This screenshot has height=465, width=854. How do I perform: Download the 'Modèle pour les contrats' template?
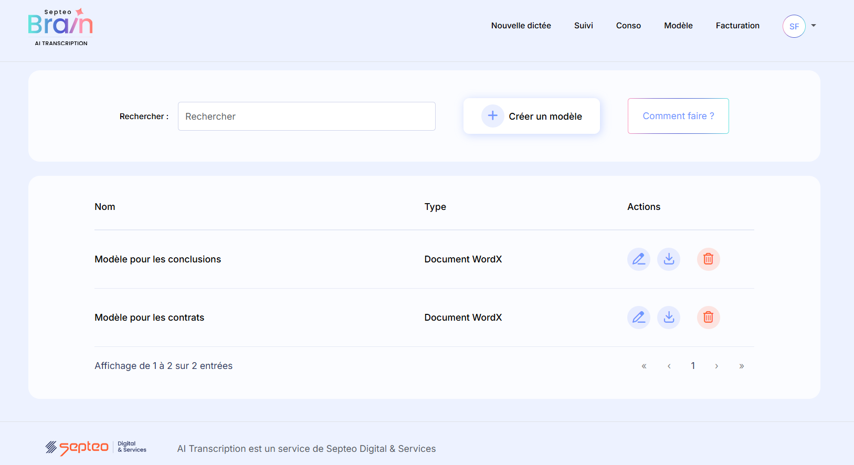click(x=669, y=318)
